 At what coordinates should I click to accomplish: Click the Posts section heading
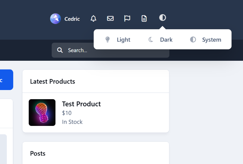(x=38, y=154)
